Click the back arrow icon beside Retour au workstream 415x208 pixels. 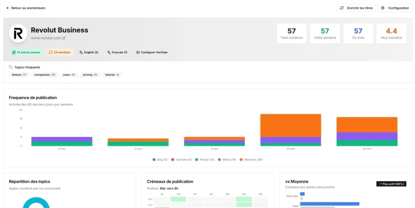coord(8,8)
